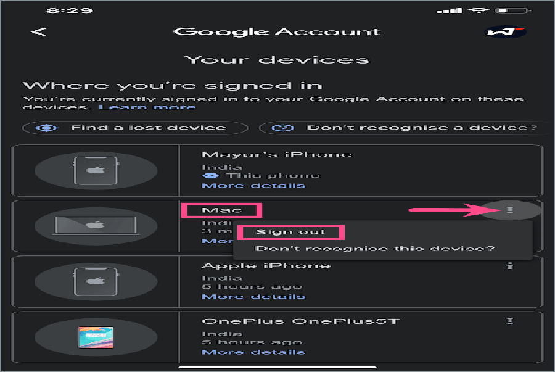Tap the Apple iPhone device icon

[96, 281]
